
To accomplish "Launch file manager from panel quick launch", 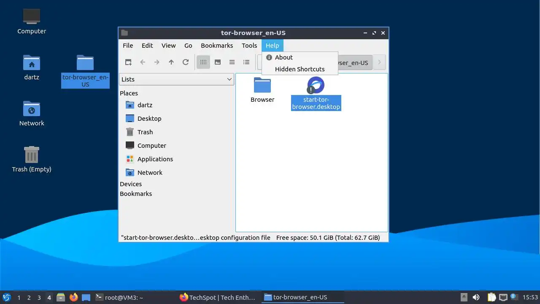I will [61, 297].
